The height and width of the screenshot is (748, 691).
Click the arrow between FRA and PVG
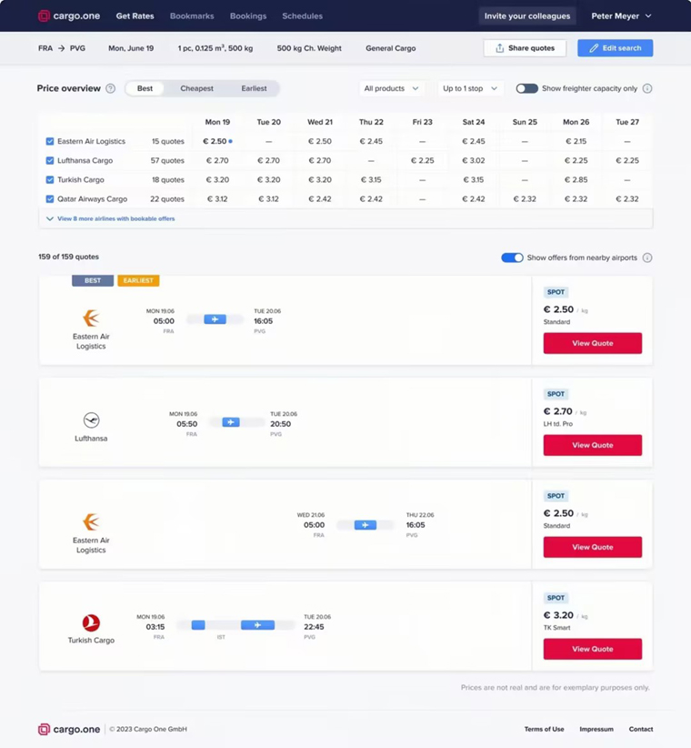point(61,48)
